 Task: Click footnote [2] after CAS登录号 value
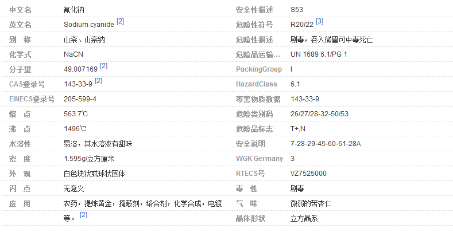coord(99,81)
